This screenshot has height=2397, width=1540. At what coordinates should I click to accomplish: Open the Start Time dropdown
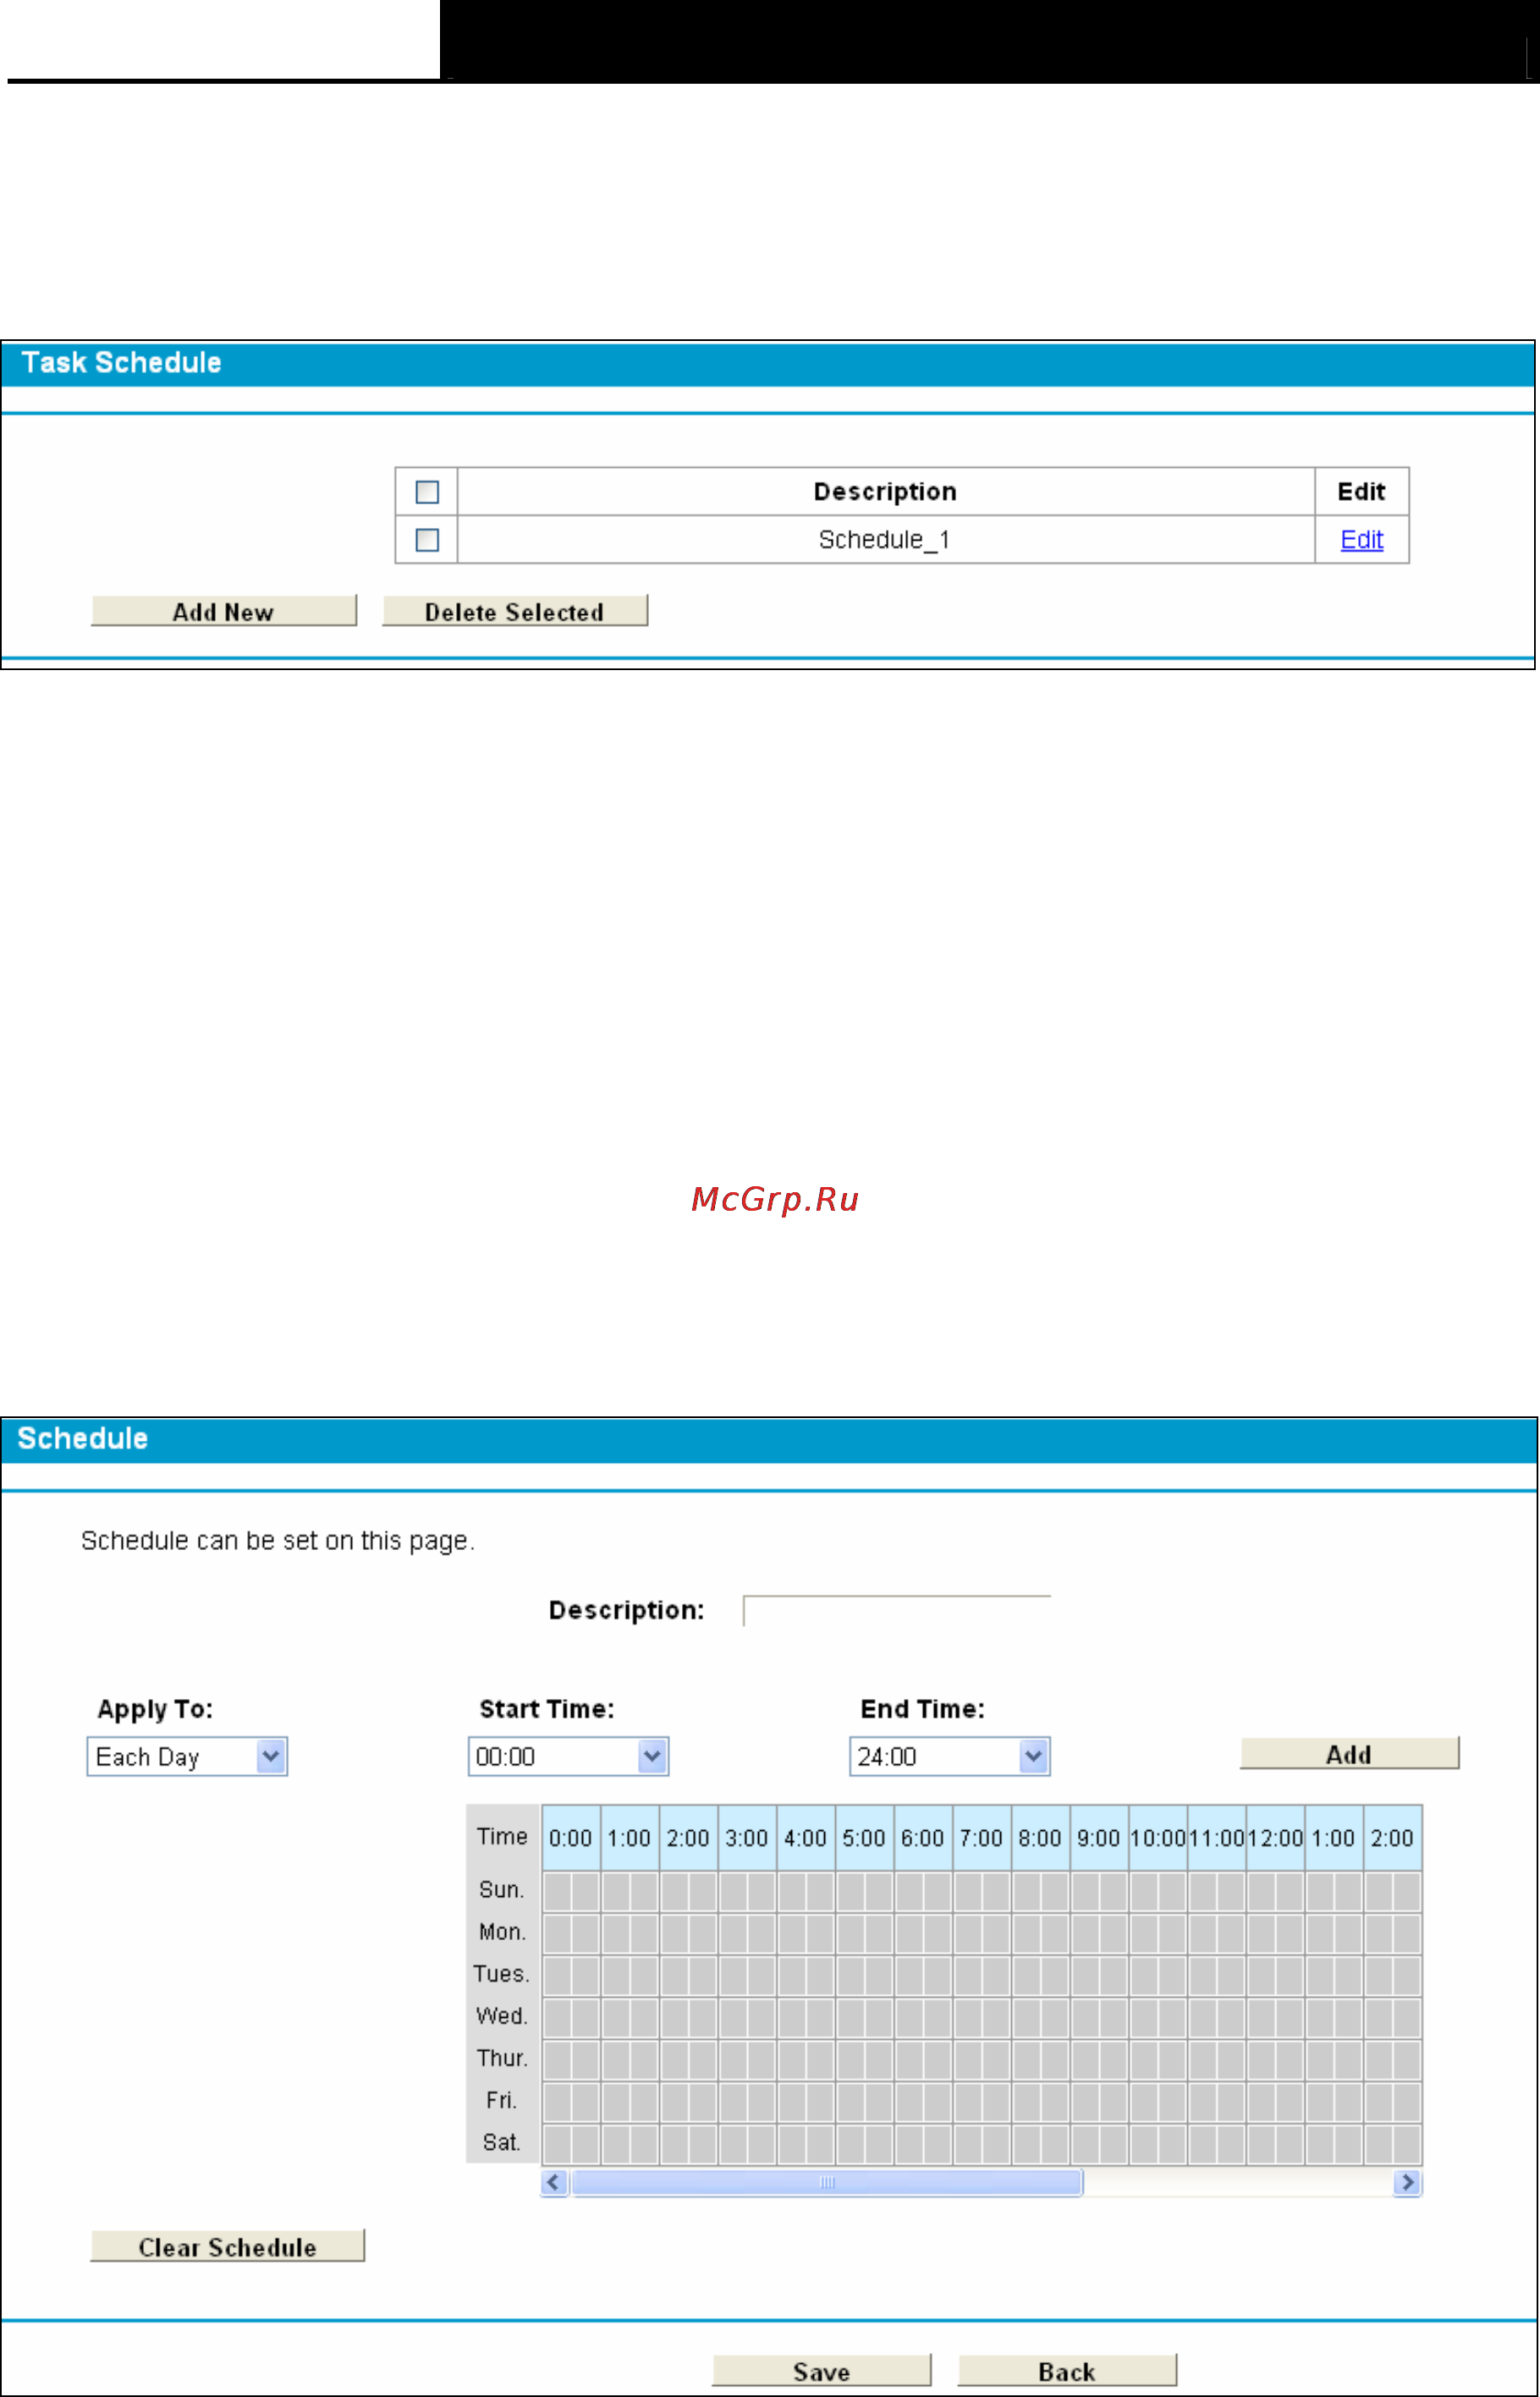click(x=568, y=1757)
